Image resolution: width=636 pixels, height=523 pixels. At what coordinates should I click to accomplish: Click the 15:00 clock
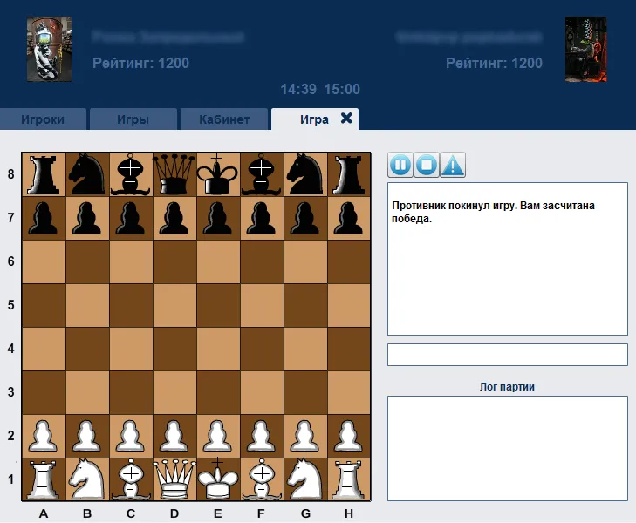point(342,89)
